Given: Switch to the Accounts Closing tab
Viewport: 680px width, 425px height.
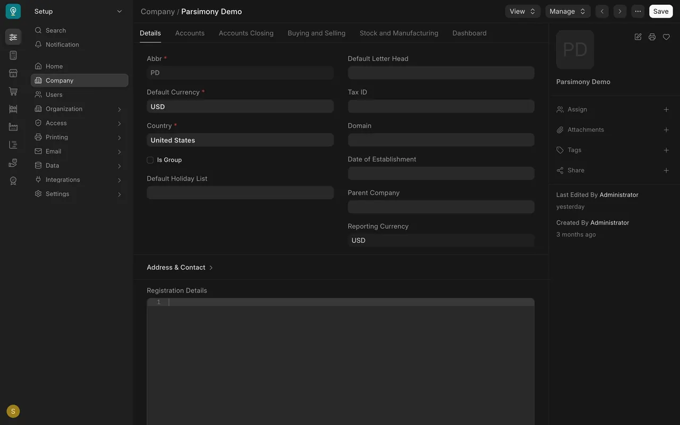Looking at the screenshot, I should point(246,33).
